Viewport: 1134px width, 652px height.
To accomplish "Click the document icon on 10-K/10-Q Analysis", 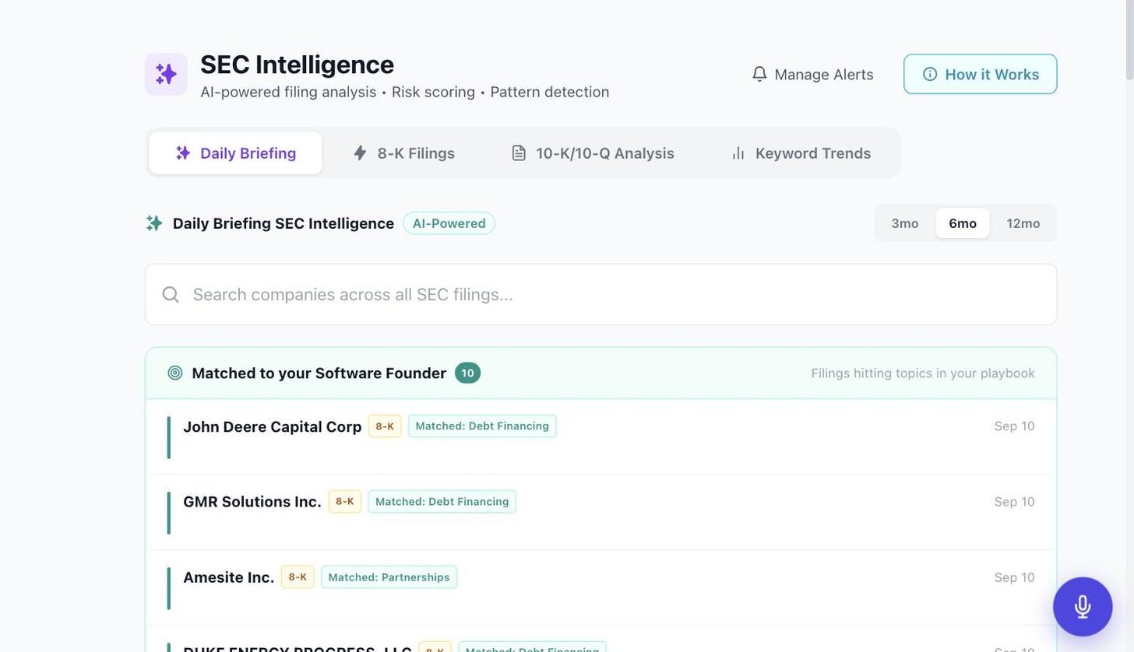I will [519, 152].
